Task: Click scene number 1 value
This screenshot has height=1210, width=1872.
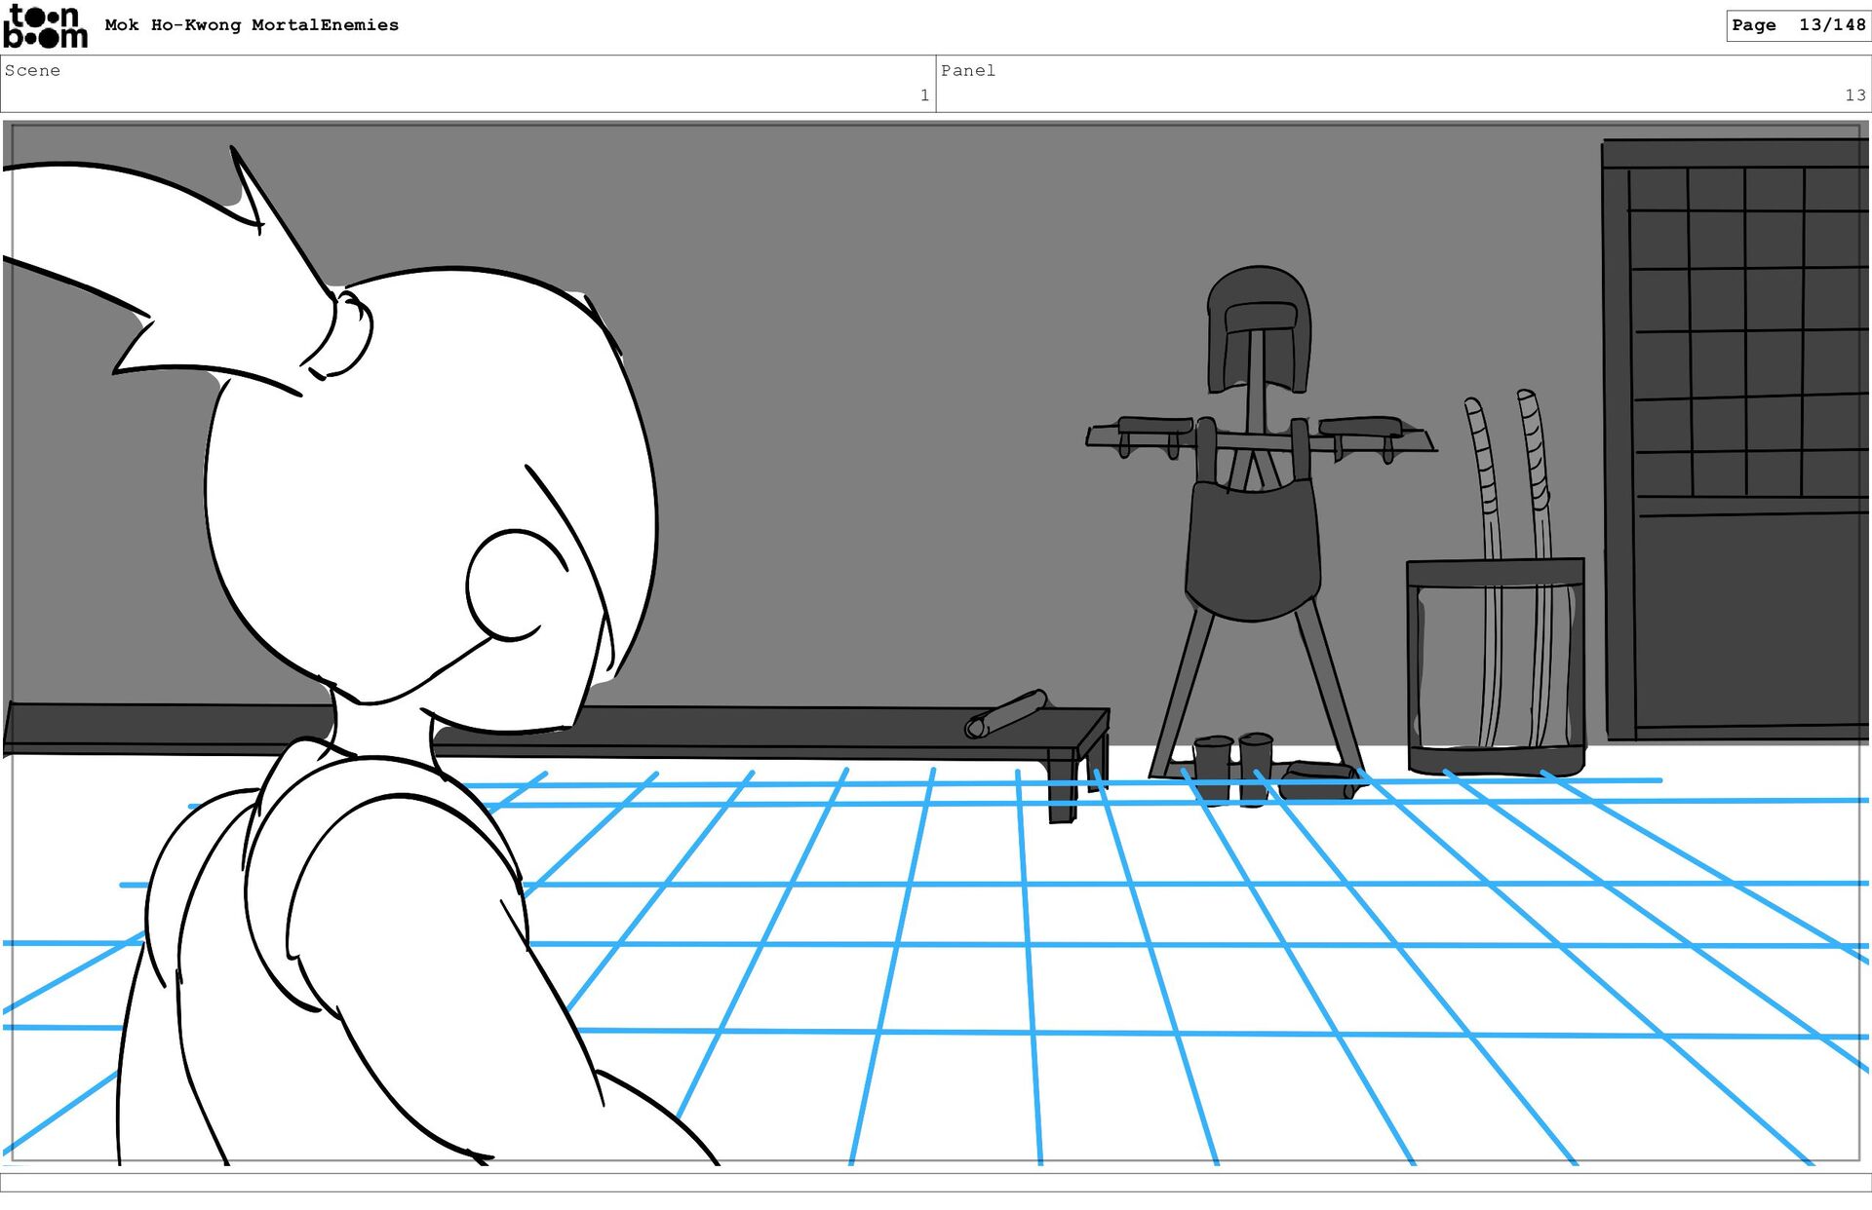Action: pyautogui.click(x=923, y=95)
